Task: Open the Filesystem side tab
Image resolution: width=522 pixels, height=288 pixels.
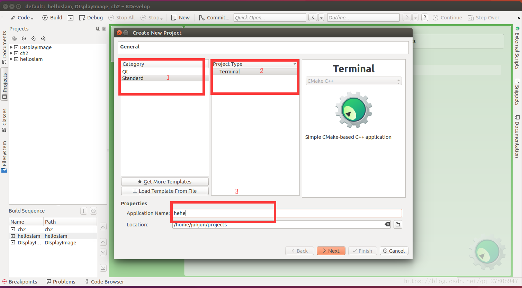Action: [4, 156]
